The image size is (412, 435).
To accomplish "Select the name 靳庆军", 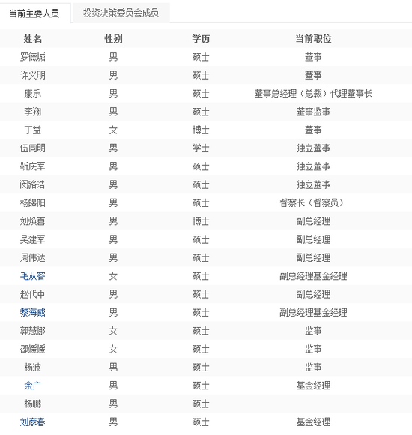I will point(33,166).
